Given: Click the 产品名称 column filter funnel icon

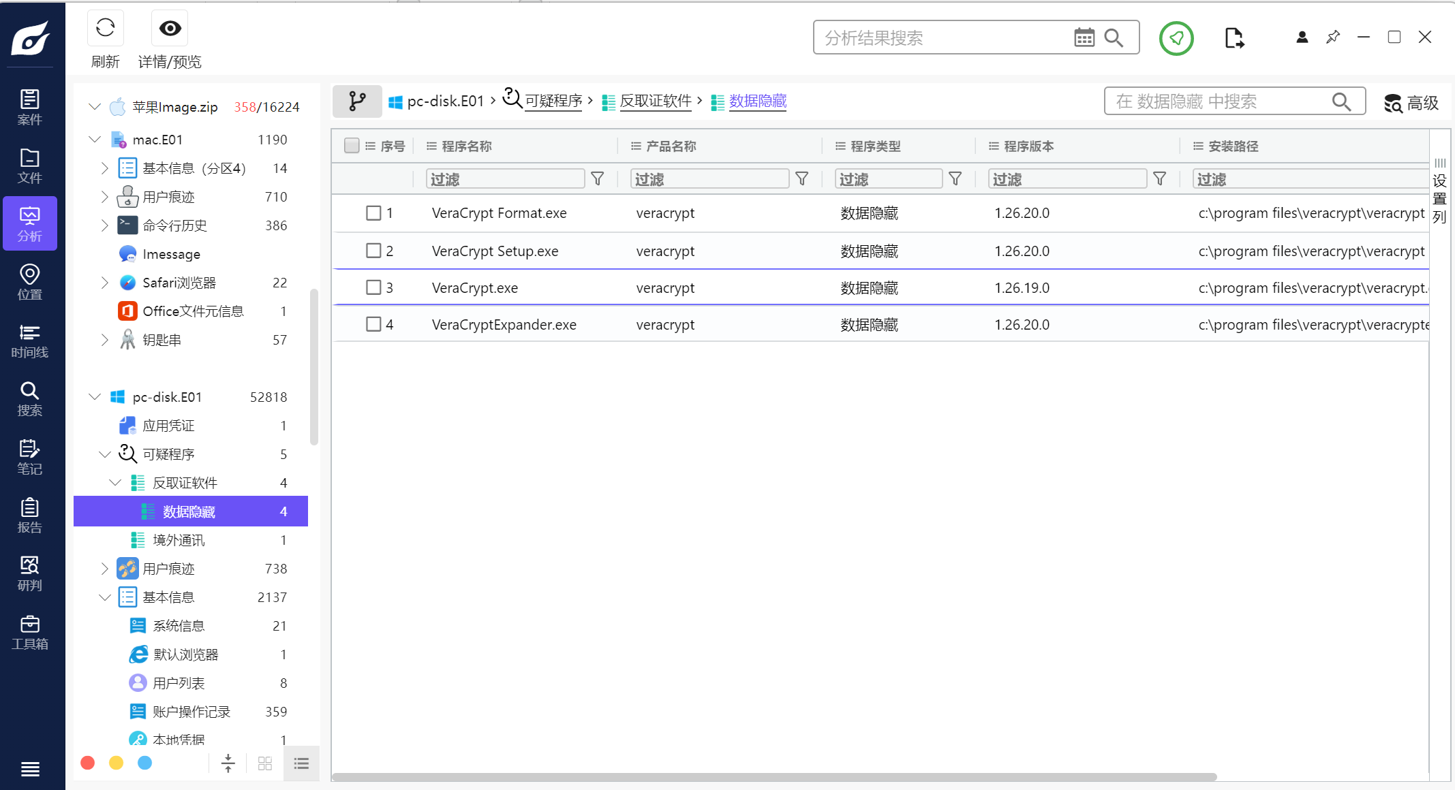Looking at the screenshot, I should pyautogui.click(x=802, y=178).
